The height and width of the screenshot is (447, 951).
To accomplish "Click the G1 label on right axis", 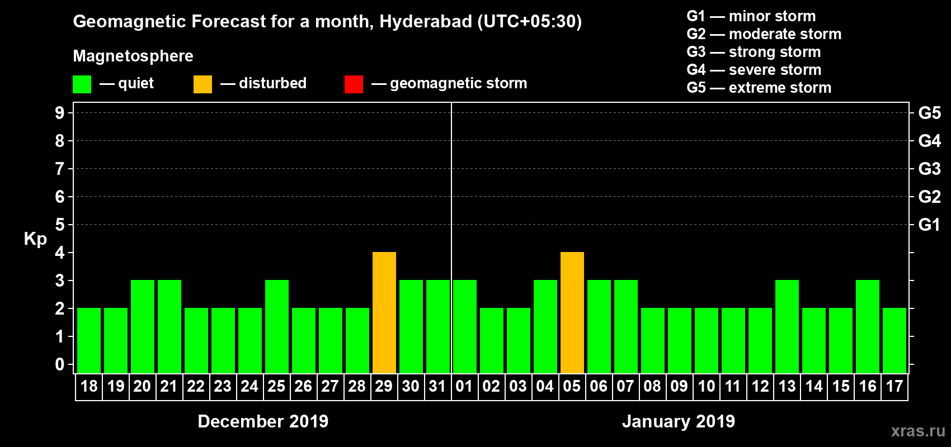I will point(930,225).
